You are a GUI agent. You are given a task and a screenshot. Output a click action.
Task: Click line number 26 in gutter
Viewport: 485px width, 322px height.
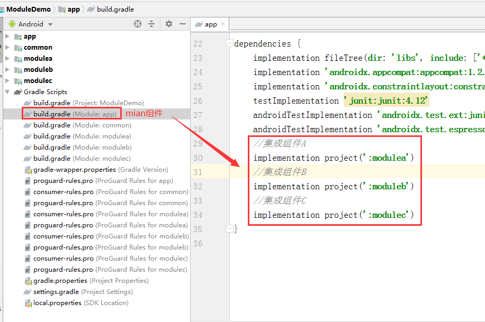[198, 101]
